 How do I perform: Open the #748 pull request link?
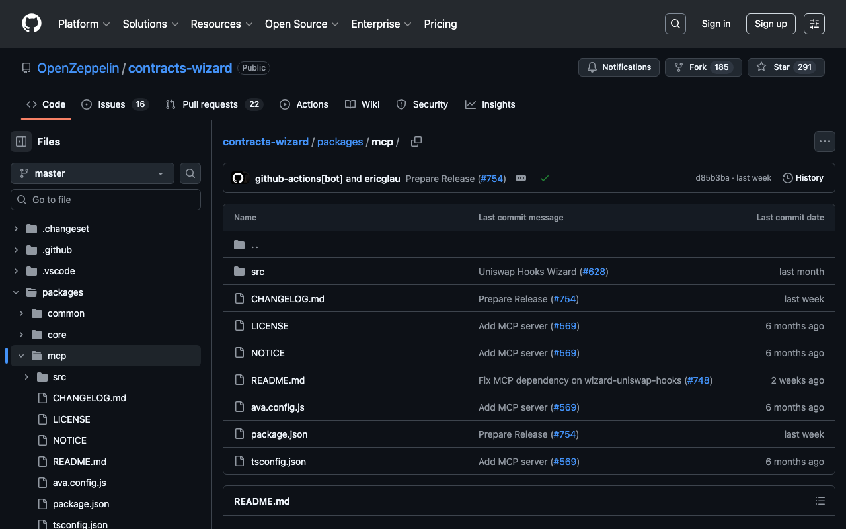[698, 380]
